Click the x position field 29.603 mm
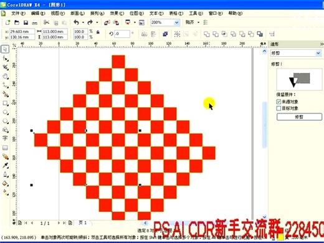This screenshot has height=243, width=324. tap(22, 32)
